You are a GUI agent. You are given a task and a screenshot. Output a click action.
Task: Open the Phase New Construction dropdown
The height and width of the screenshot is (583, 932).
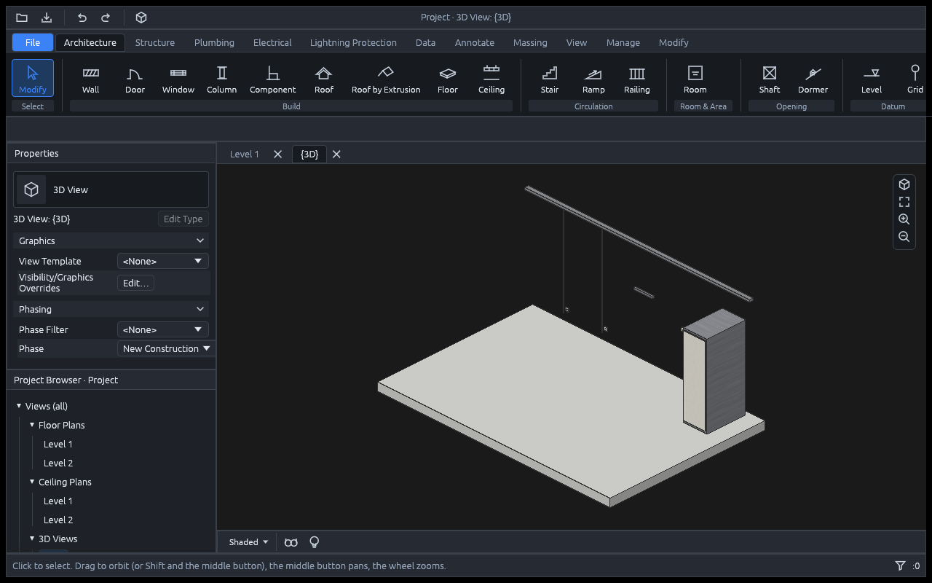click(x=167, y=348)
